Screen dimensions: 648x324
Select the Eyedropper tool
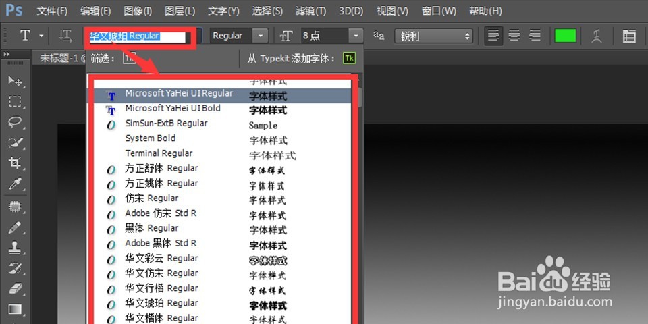click(16, 184)
